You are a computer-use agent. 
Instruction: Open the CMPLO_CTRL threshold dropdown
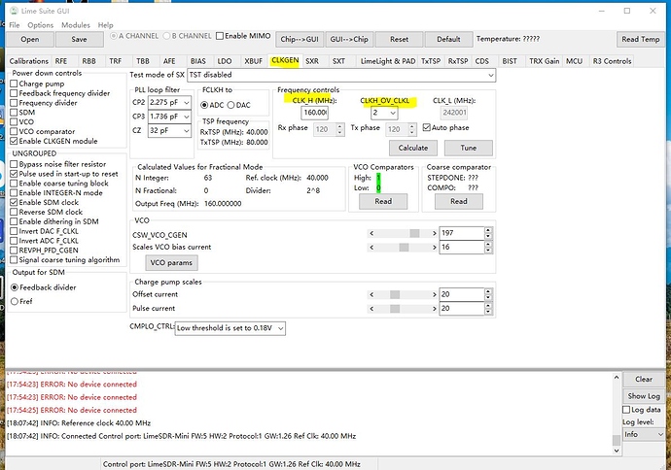coord(230,328)
